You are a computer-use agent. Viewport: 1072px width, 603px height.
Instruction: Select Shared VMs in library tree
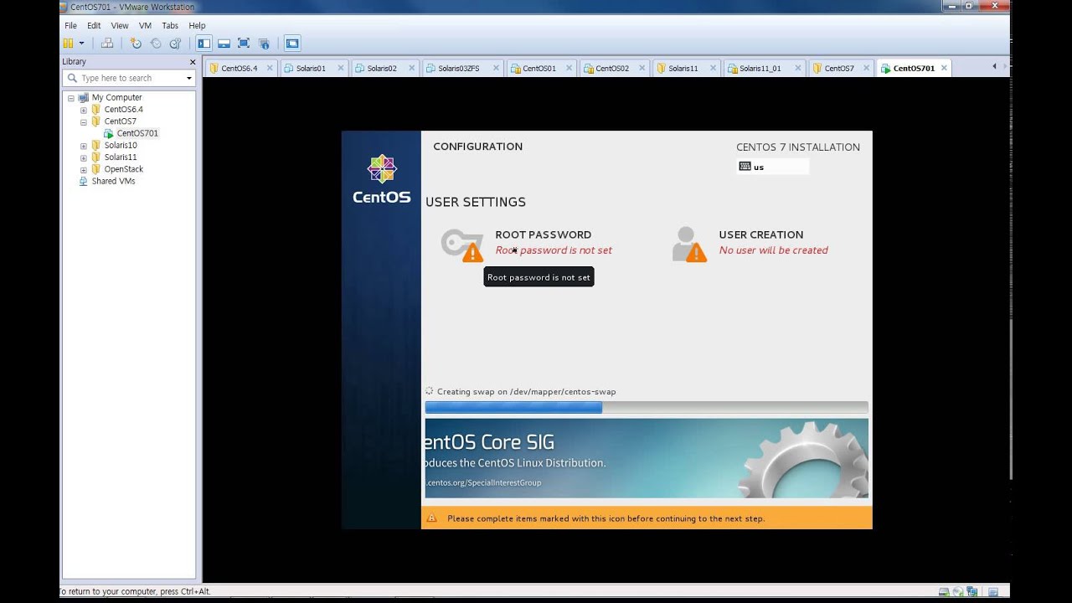click(x=113, y=181)
